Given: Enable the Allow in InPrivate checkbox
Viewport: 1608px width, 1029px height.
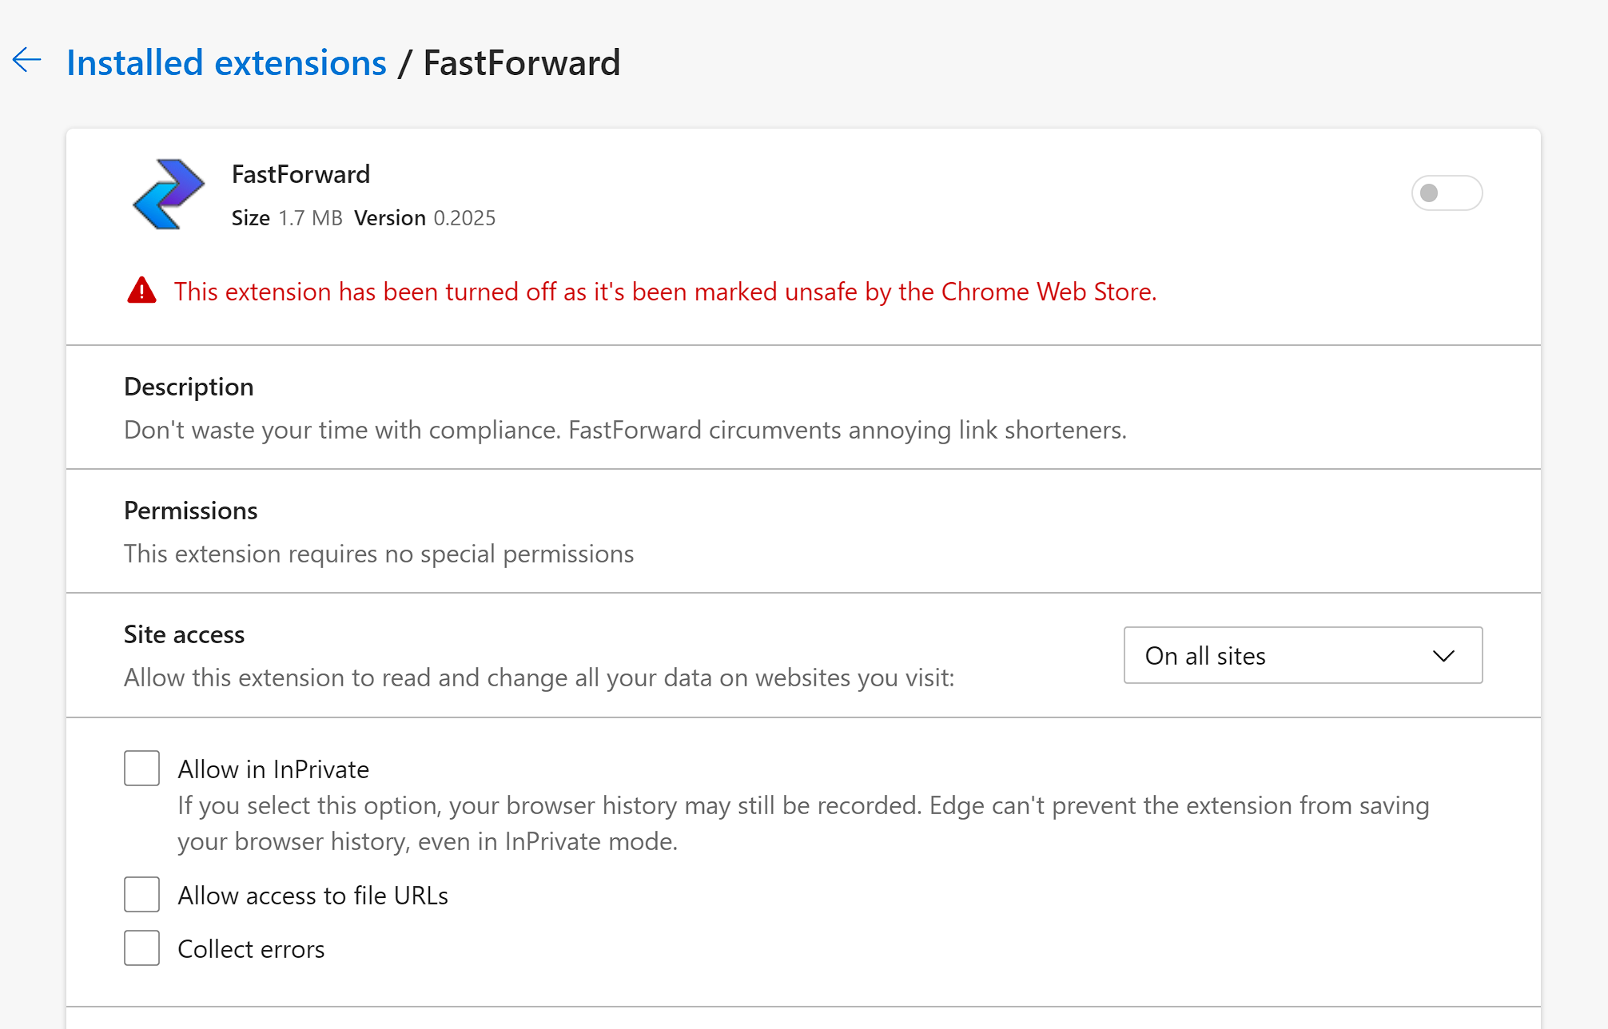Looking at the screenshot, I should [x=141, y=768].
